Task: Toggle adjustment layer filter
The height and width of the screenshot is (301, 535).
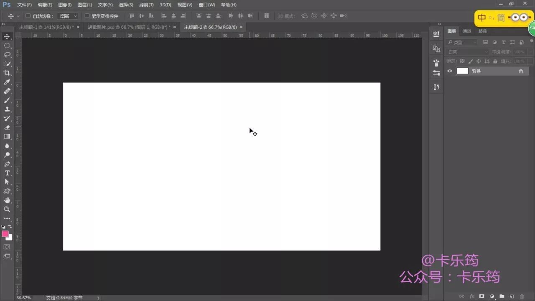Action: tap(494, 42)
